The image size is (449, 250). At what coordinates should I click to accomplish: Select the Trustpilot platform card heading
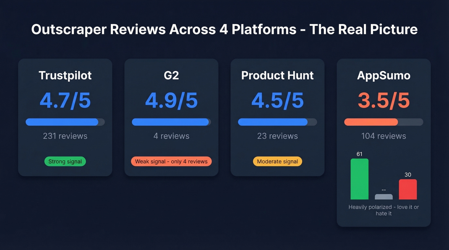point(65,76)
